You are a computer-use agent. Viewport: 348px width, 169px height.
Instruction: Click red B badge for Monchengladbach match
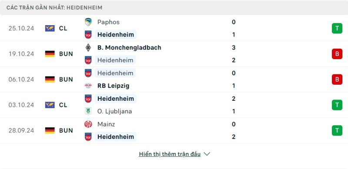click(x=337, y=54)
